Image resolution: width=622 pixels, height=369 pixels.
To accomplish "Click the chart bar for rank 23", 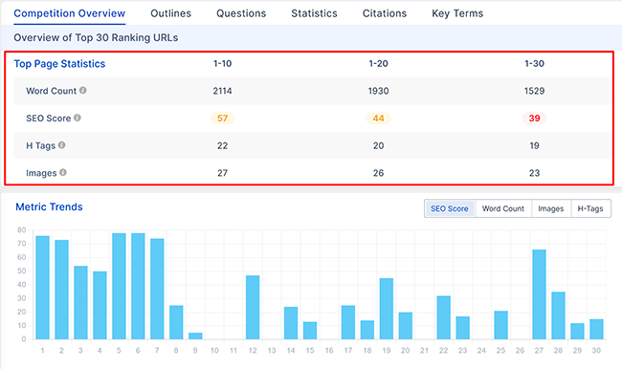I will [463, 328].
